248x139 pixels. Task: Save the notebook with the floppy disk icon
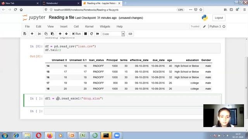[25, 34]
